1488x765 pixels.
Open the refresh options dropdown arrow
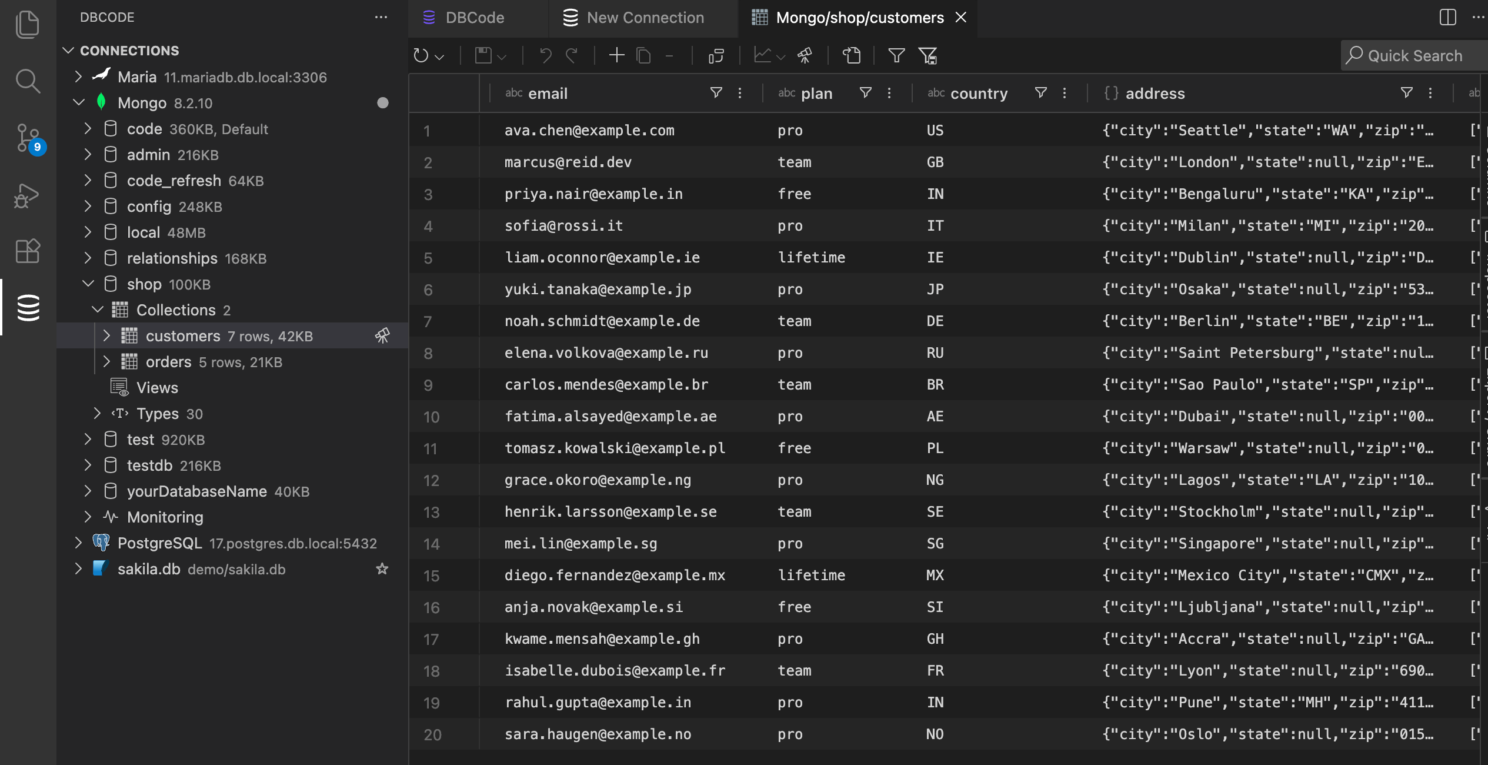coord(439,57)
